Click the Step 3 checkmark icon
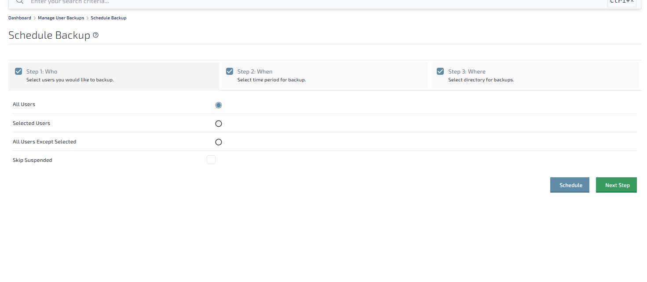 coord(440,71)
